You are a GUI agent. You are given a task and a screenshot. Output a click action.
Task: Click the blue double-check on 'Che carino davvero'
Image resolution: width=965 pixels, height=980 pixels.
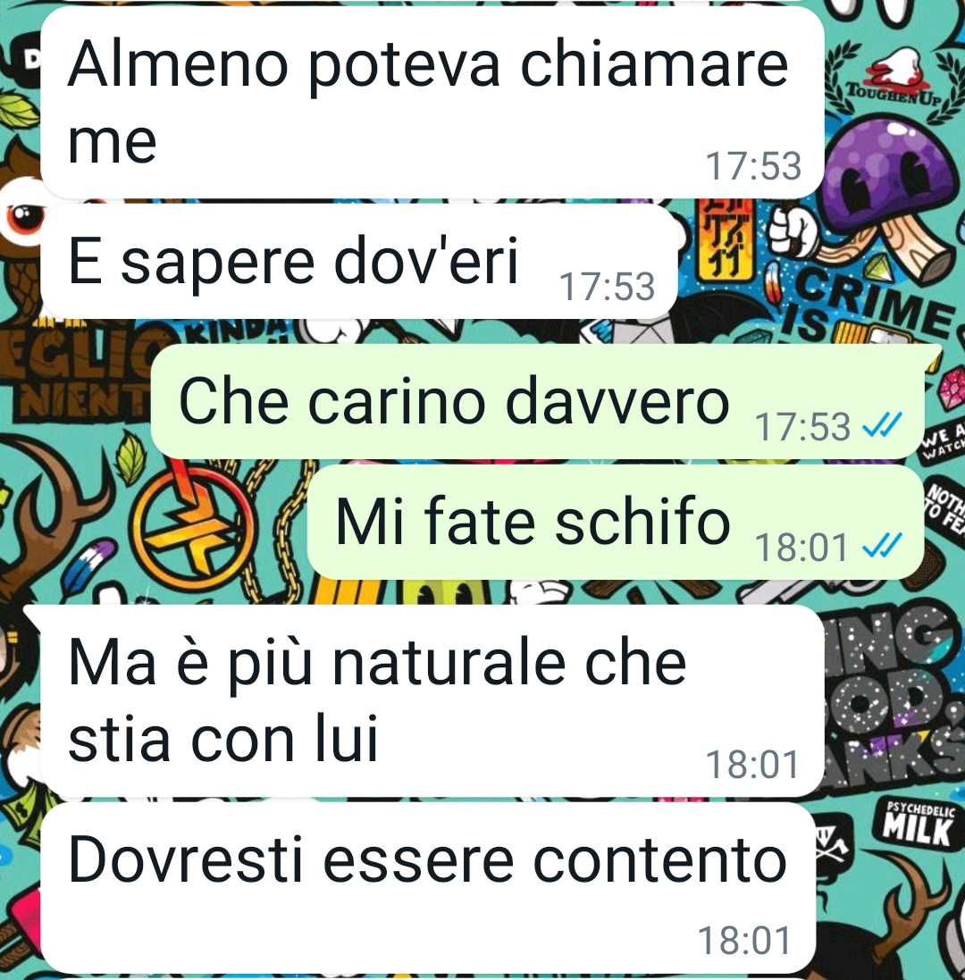(882, 426)
